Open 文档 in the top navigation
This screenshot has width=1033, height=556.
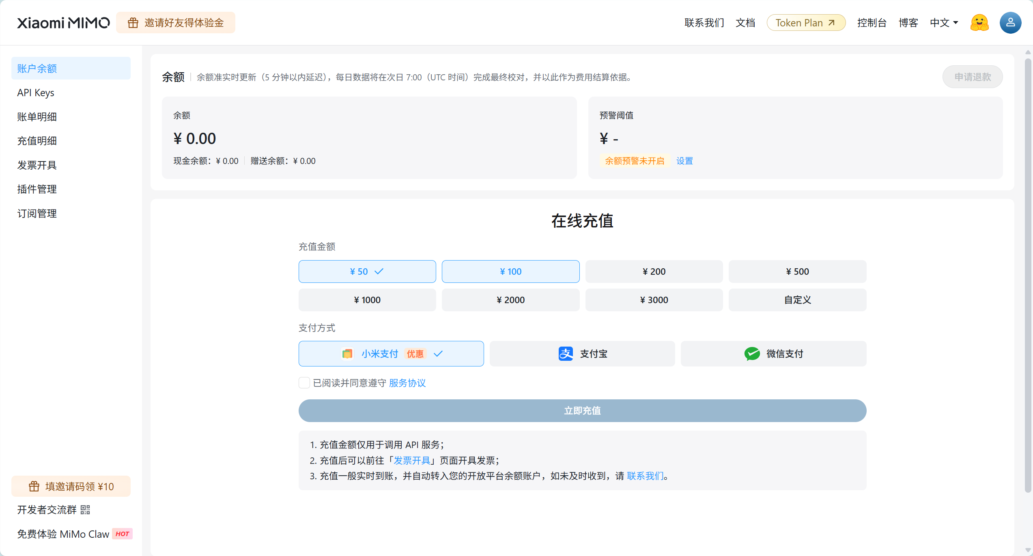click(x=745, y=23)
